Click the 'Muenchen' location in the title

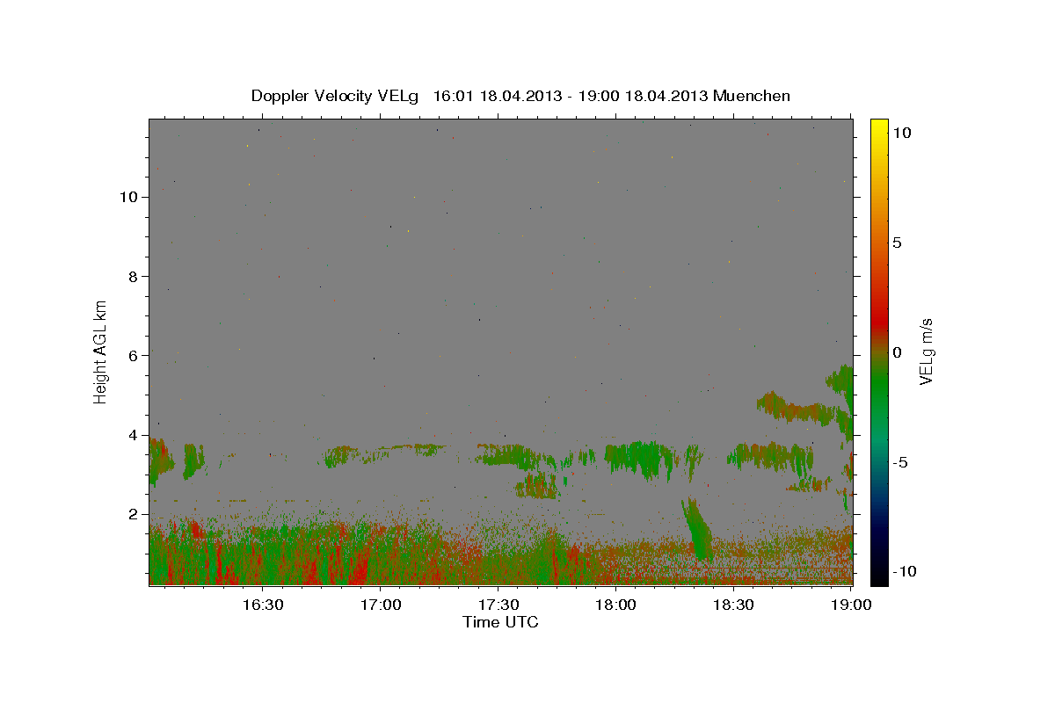752,96
